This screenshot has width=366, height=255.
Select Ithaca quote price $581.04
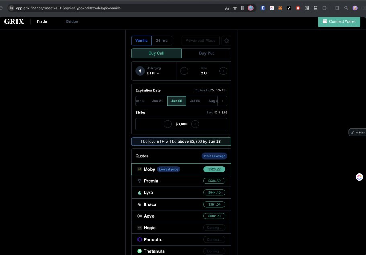pyautogui.click(x=214, y=204)
